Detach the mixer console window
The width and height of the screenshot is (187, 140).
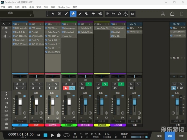pyautogui.click(x=10, y=24)
